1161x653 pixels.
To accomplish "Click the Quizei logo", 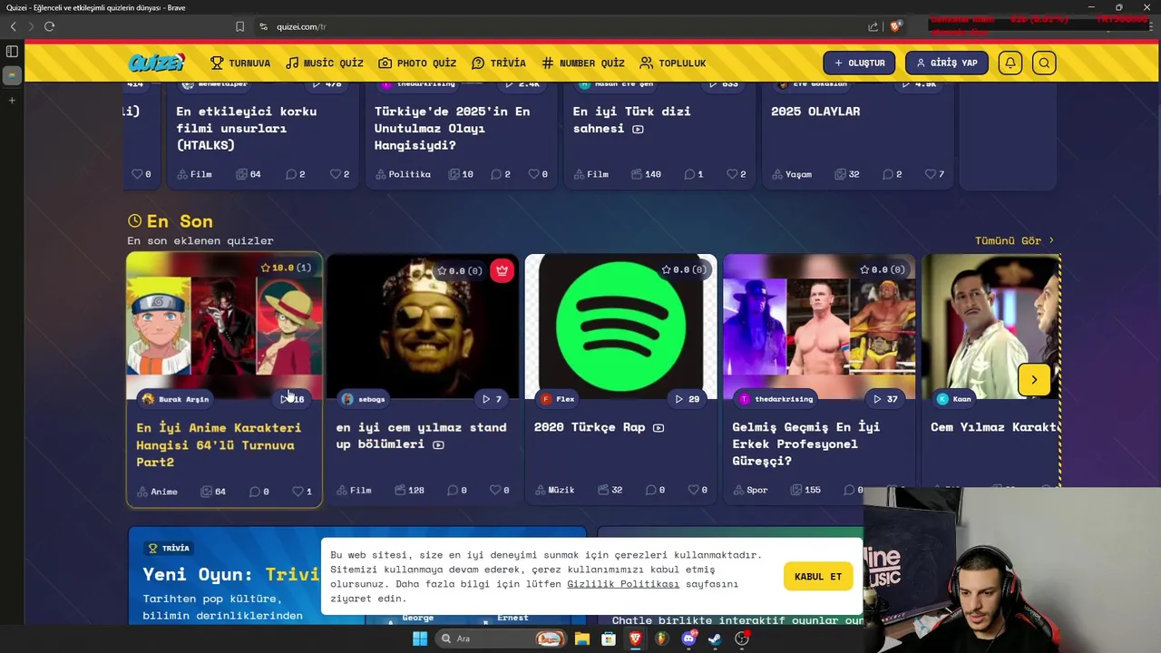I will pyautogui.click(x=156, y=63).
